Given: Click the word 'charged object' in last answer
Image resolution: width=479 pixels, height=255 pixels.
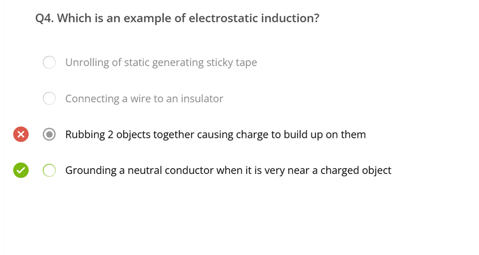Looking at the screenshot, I should click(356, 170).
